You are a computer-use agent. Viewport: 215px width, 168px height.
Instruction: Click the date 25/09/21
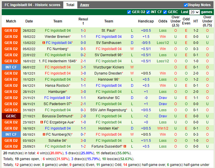click(29, 146)
